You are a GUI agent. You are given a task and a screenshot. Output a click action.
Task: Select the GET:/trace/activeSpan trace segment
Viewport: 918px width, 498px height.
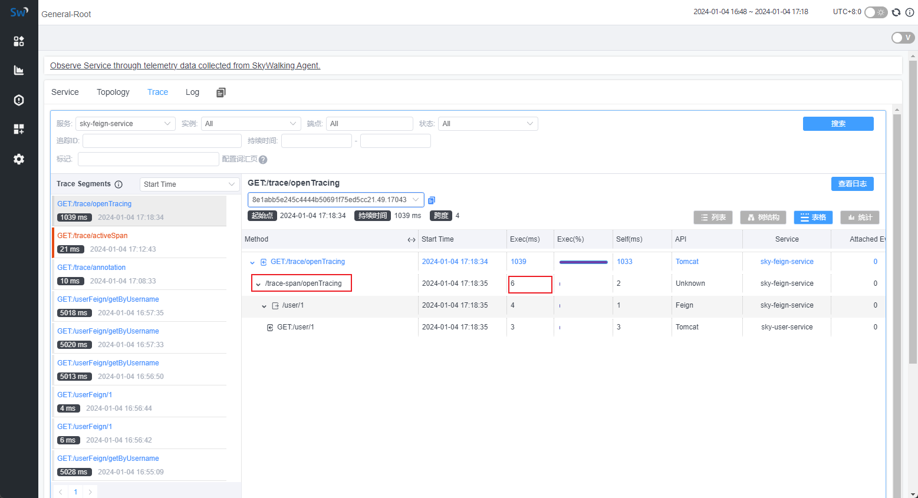coord(93,236)
